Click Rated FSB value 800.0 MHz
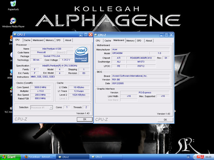This screenshot has height=160, width=214. [x=40, y=98]
